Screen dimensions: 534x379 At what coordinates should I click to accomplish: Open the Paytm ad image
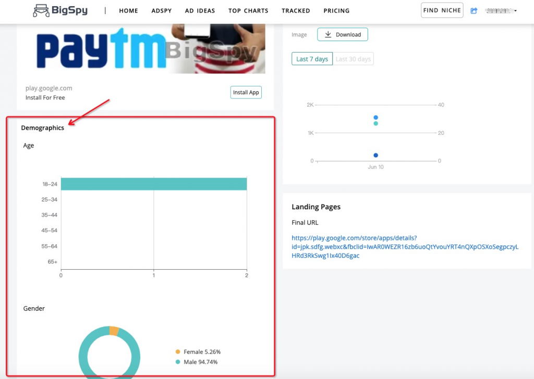click(x=145, y=48)
